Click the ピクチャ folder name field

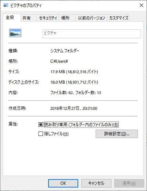[92, 34]
